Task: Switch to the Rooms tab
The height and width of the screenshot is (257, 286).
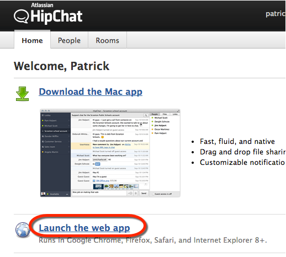Action: [x=107, y=40]
